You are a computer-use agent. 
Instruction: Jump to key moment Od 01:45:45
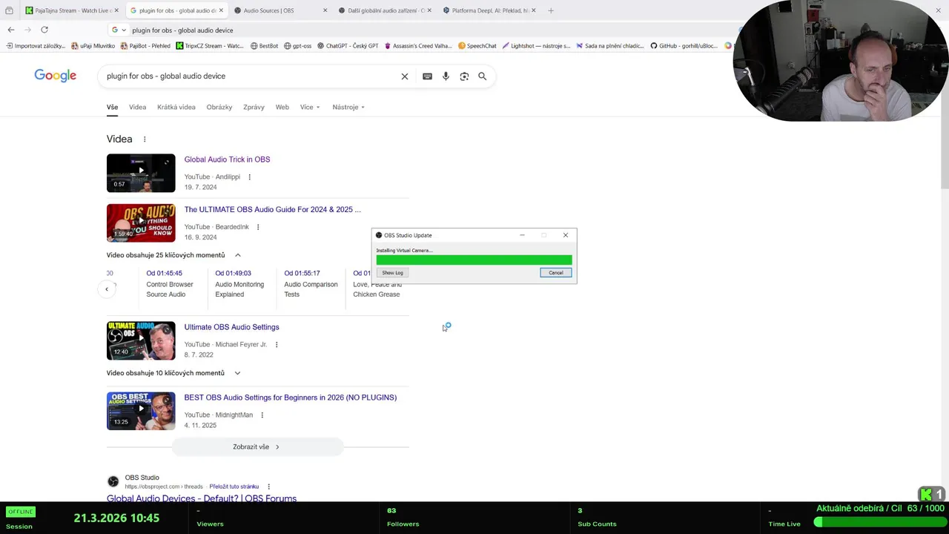pos(164,273)
